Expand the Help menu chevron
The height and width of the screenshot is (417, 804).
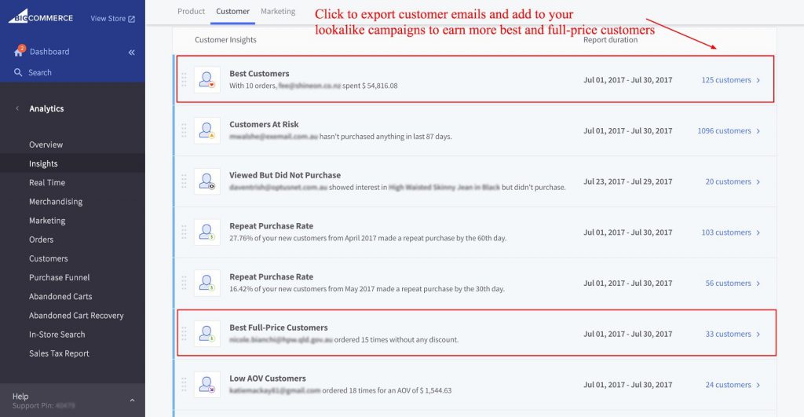pyautogui.click(x=132, y=400)
